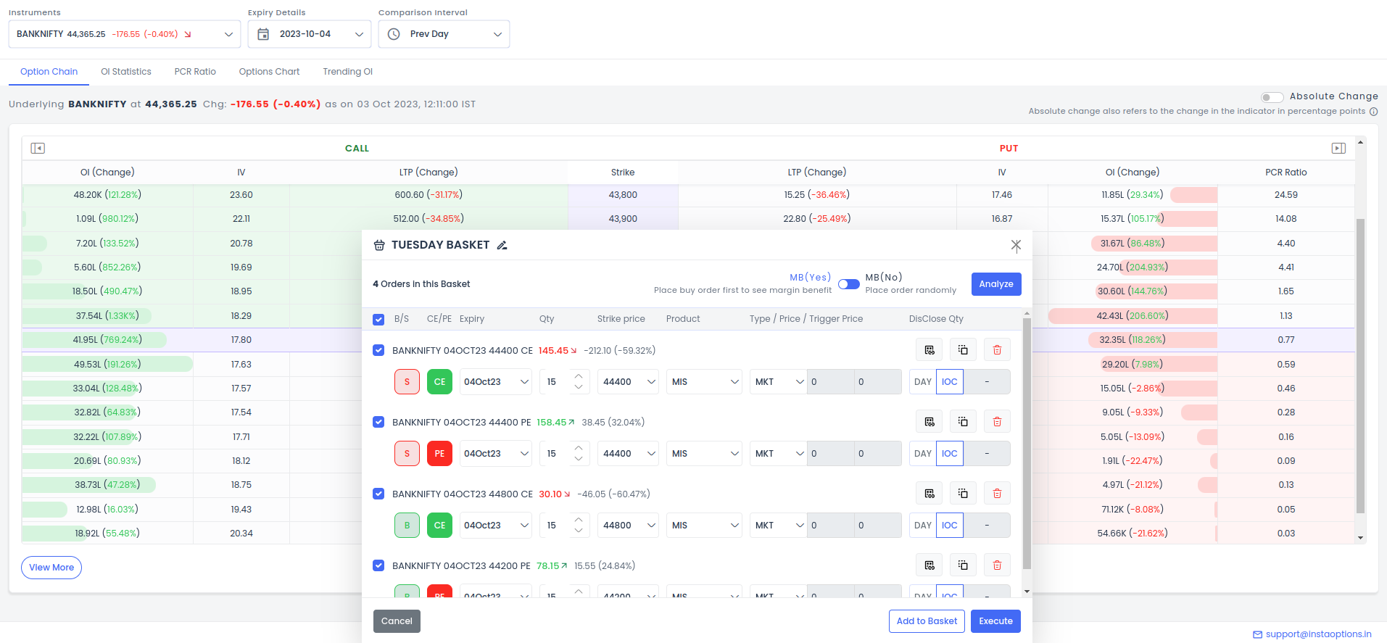Open MKT type dropdown on 44400 PE order
The height and width of the screenshot is (643, 1387).
point(778,454)
